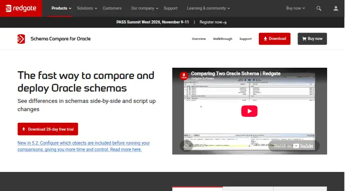Click the dark Buy now cart button
This screenshot has height=191, width=348.
pyautogui.click(x=312, y=39)
